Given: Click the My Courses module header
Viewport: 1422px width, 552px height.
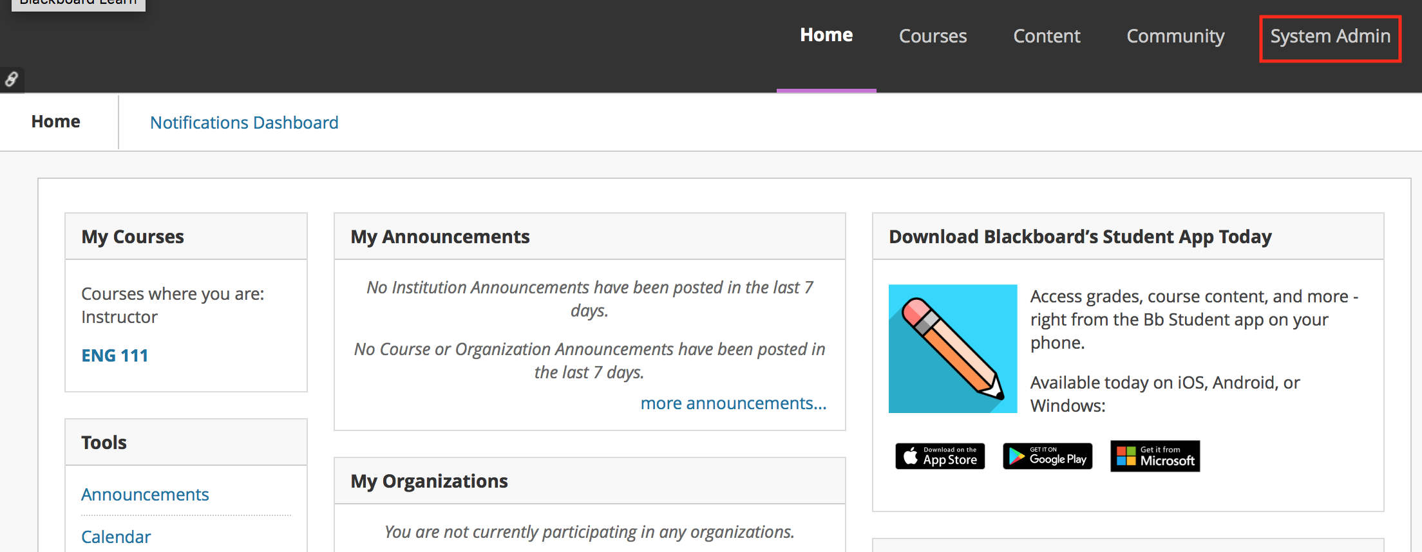Looking at the screenshot, I should [186, 237].
